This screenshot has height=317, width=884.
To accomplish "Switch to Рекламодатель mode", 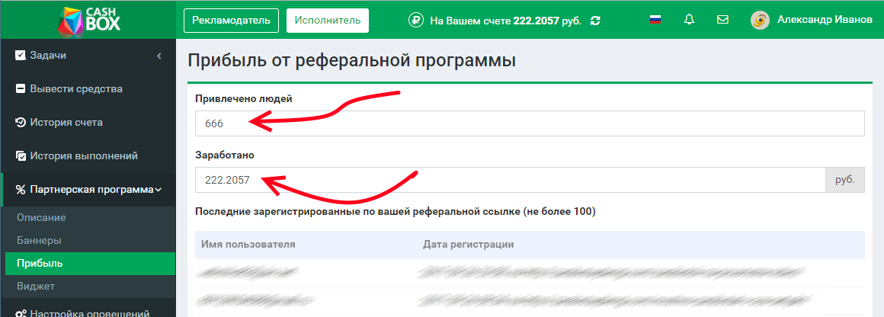I will click(x=231, y=21).
